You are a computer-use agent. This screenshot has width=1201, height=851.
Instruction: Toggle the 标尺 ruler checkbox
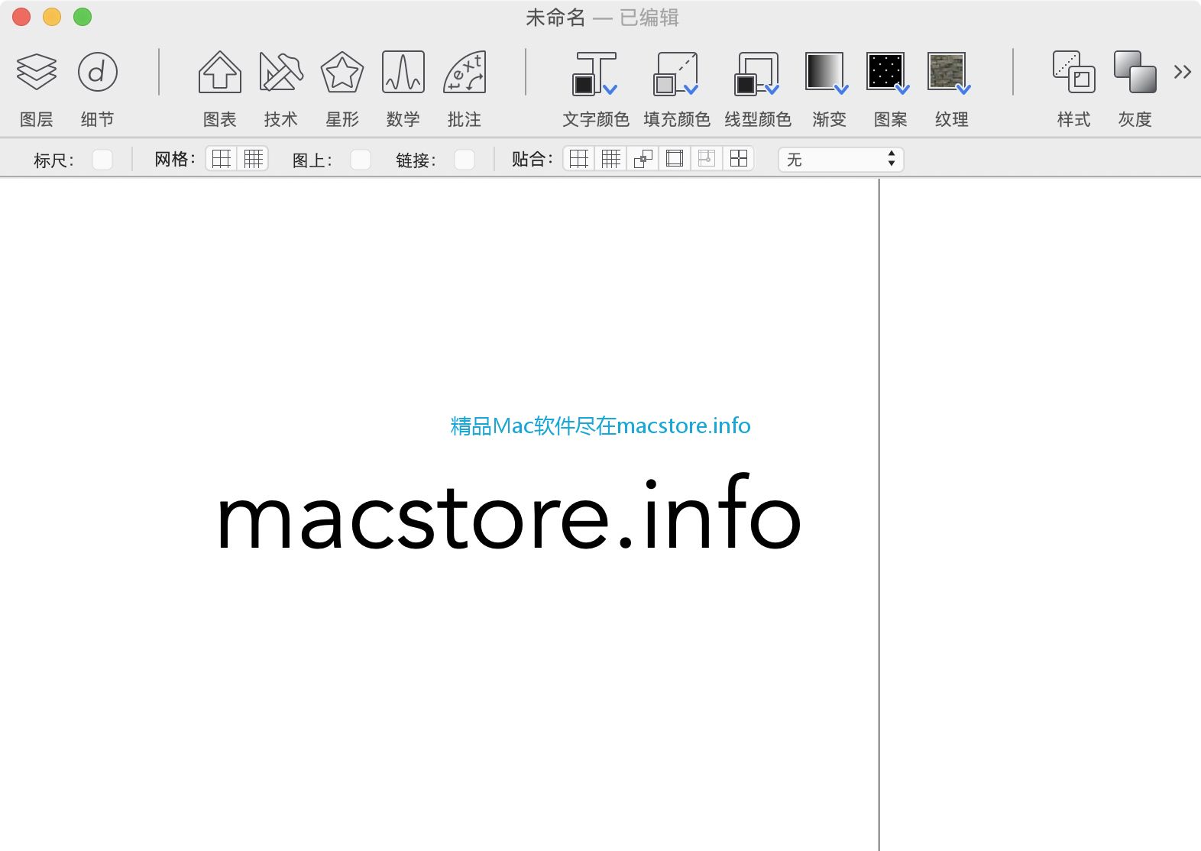point(102,160)
